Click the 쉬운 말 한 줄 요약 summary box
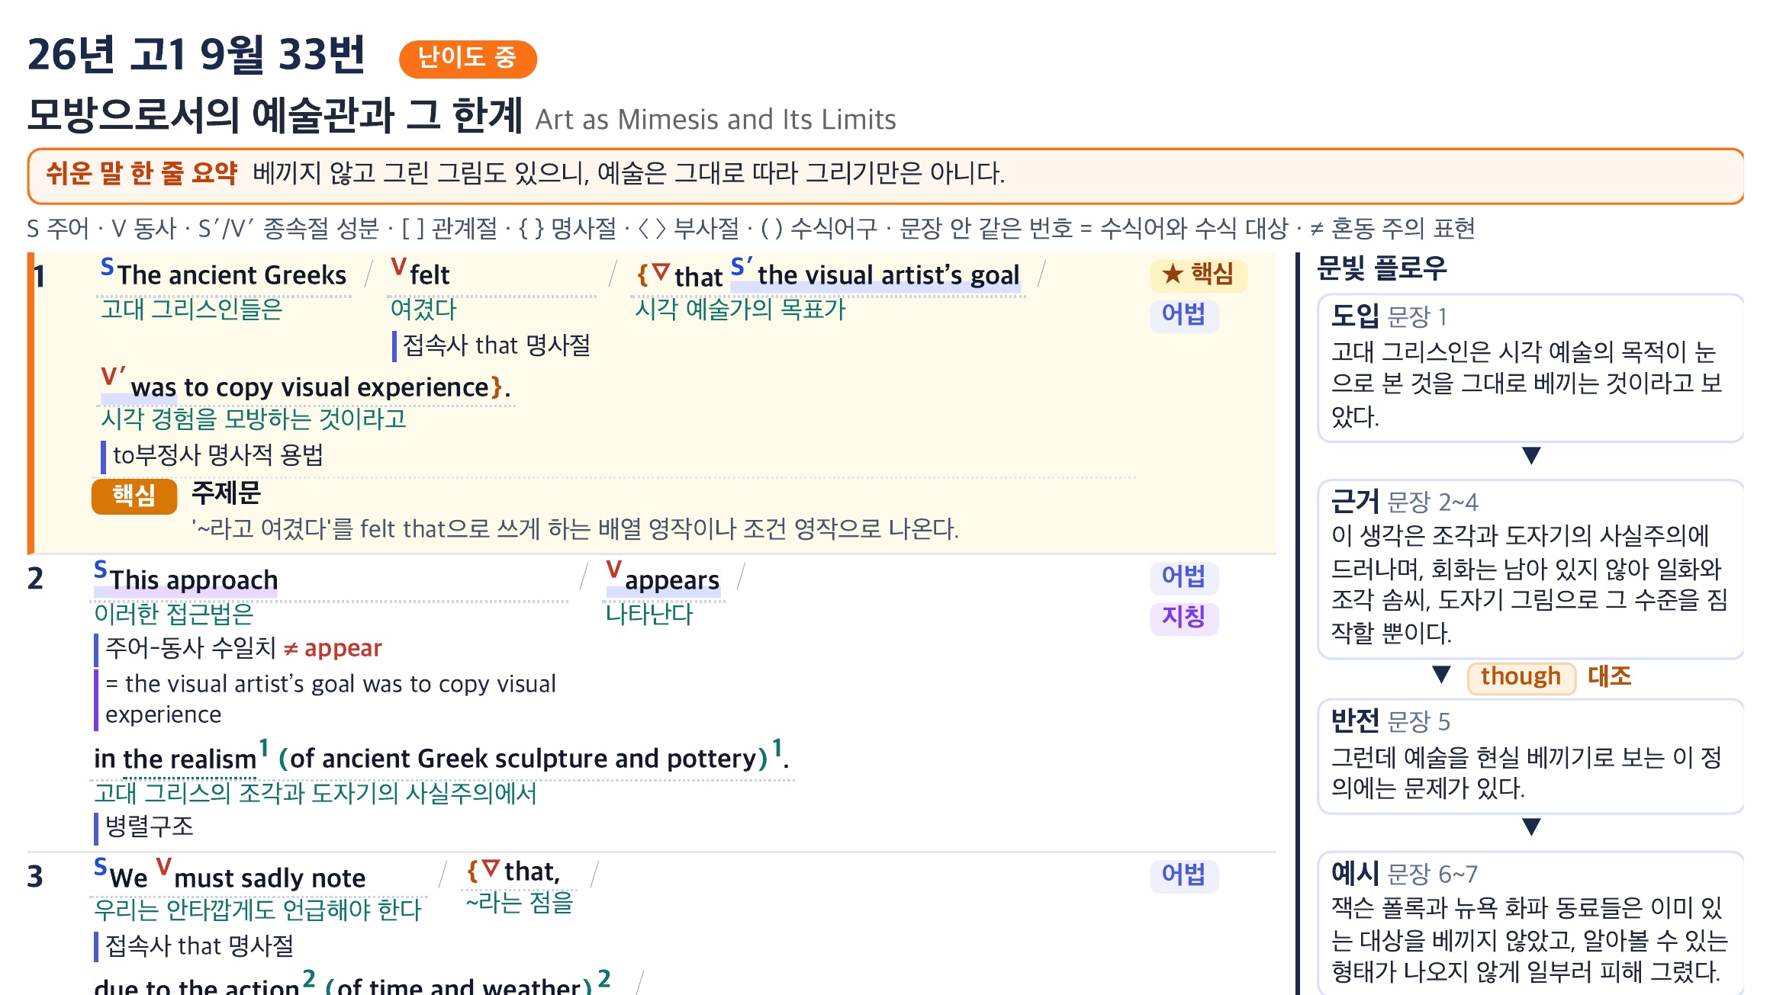The image size is (1770, 995). point(886,176)
